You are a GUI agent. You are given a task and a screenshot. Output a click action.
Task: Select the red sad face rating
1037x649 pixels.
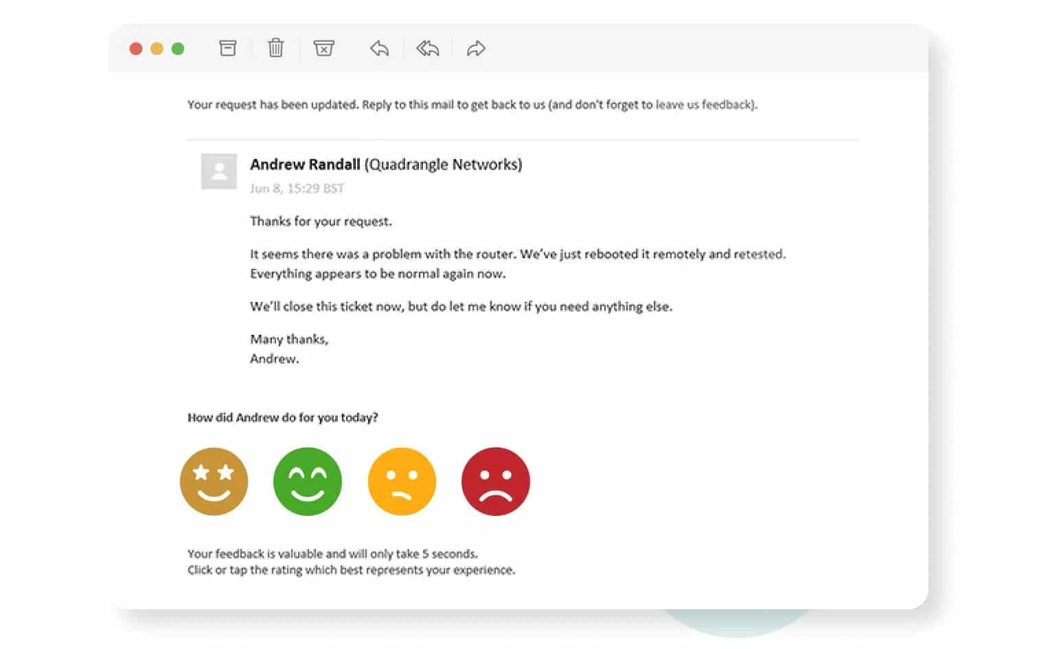pyautogui.click(x=496, y=482)
